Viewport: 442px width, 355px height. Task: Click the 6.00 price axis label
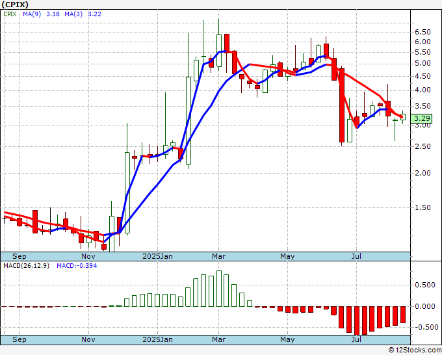pyautogui.click(x=422, y=42)
